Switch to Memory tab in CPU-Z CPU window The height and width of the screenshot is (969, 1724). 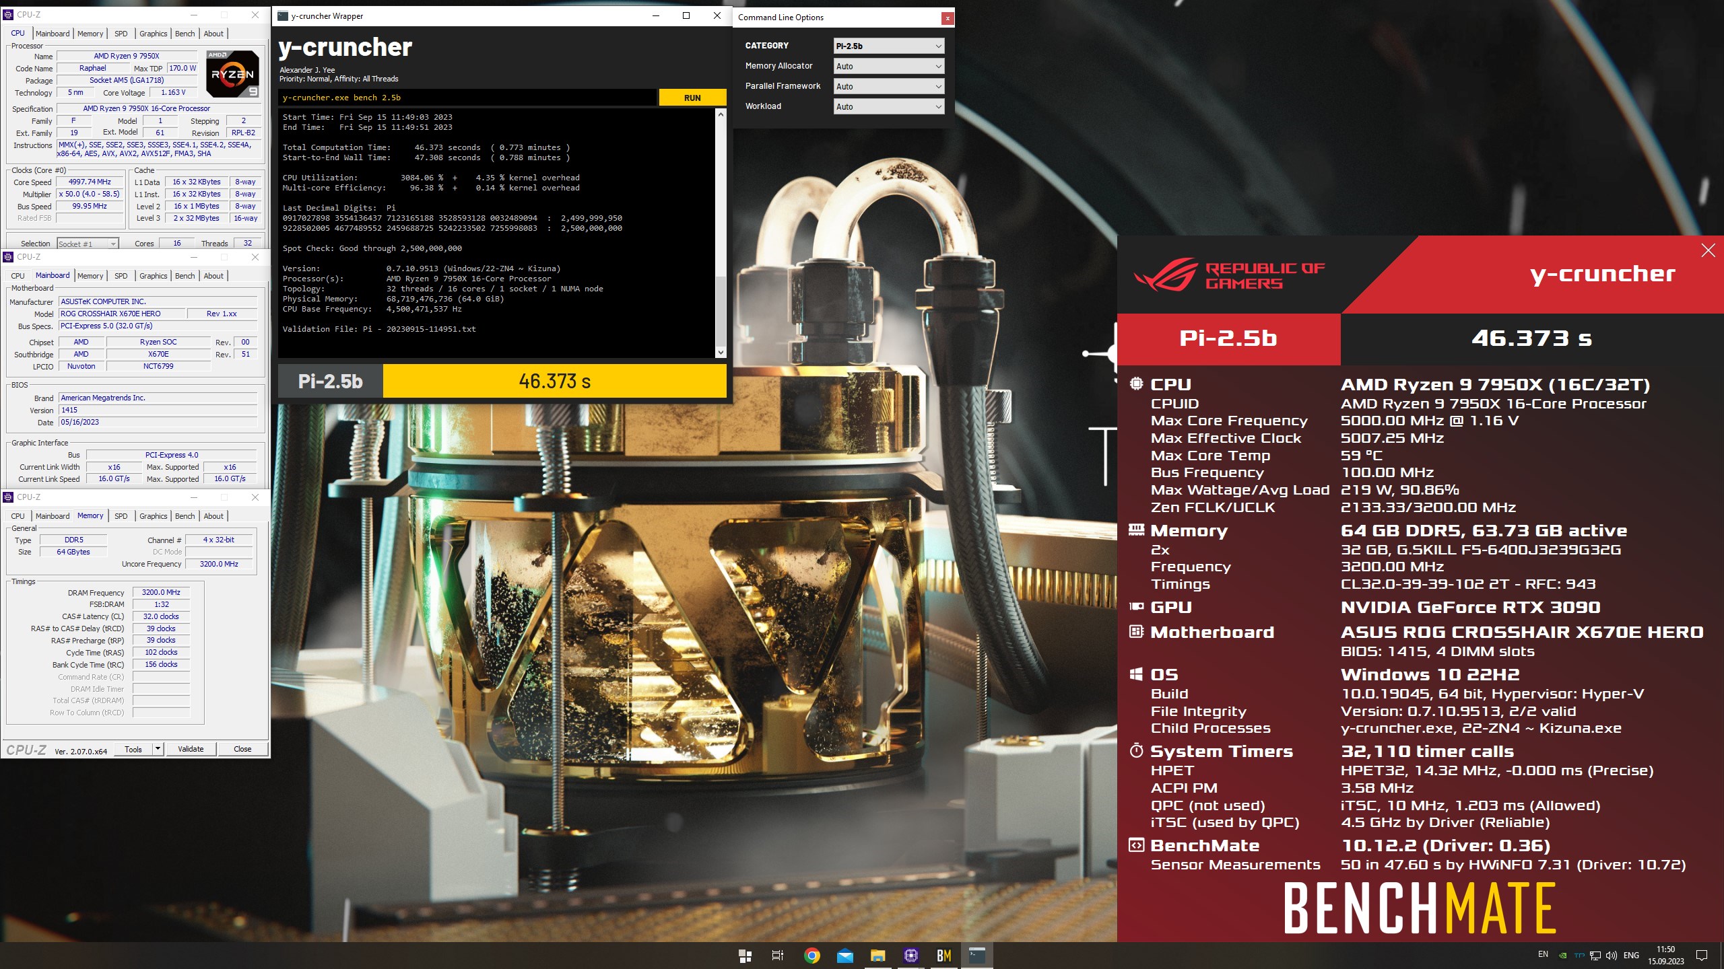coord(90,34)
